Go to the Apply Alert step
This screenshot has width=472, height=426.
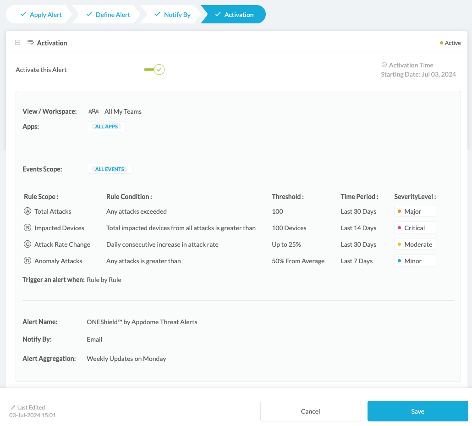(x=40, y=15)
